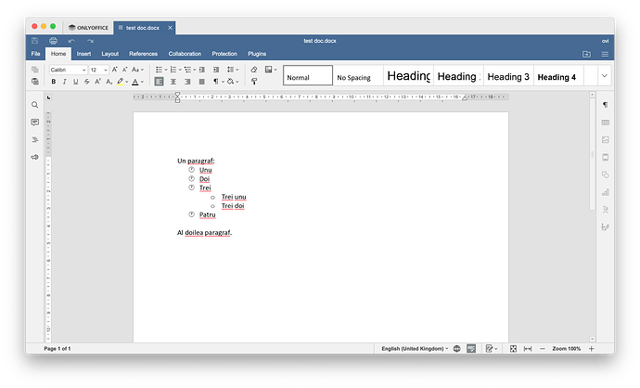The height and width of the screenshot is (388, 640).
Task: Toggle superscript formatting
Action: 98,82
